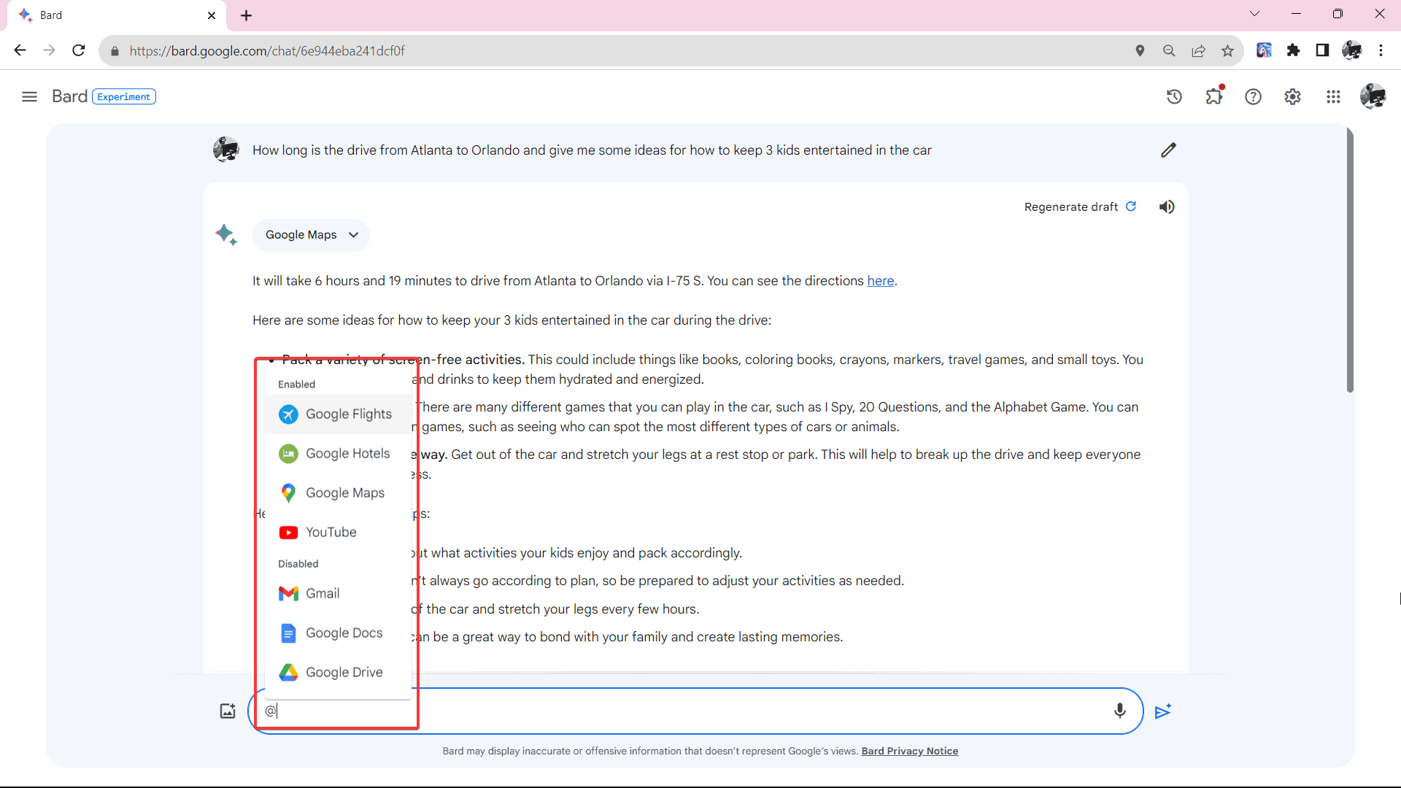The height and width of the screenshot is (788, 1401).
Task: Click the Google Drive icon in menu
Action: click(289, 671)
